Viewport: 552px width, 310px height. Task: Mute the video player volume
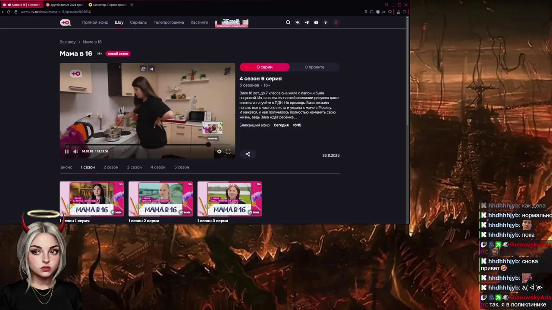[75, 152]
